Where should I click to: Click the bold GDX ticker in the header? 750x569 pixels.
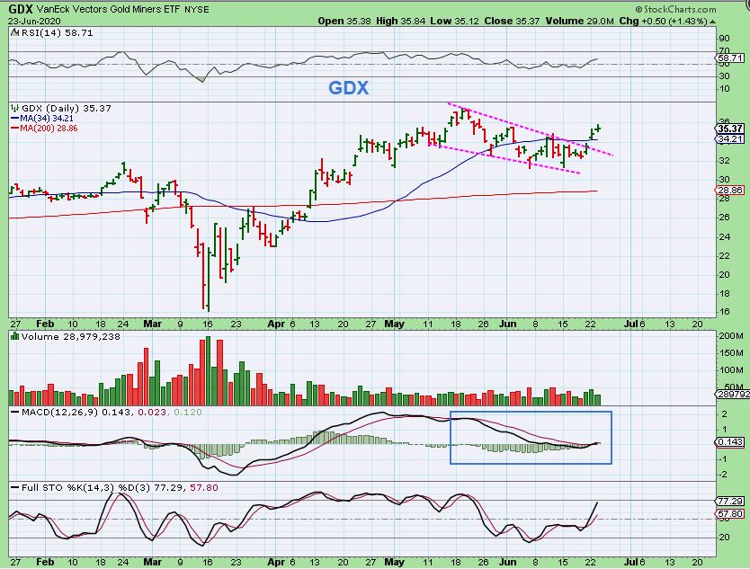coord(21,9)
